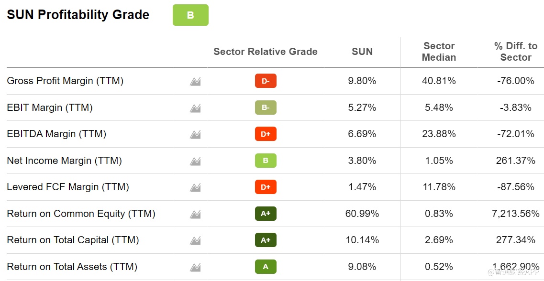Viewport: 544px width, 281px height.
Task: Click the % Diff. to Sector column header
Action: pos(515,52)
